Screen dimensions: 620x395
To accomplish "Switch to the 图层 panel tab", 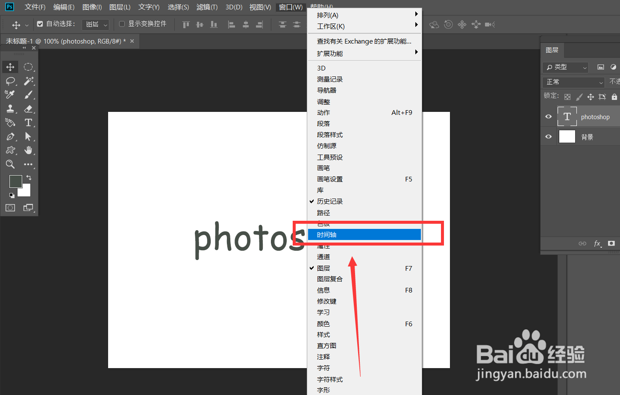I will point(552,50).
